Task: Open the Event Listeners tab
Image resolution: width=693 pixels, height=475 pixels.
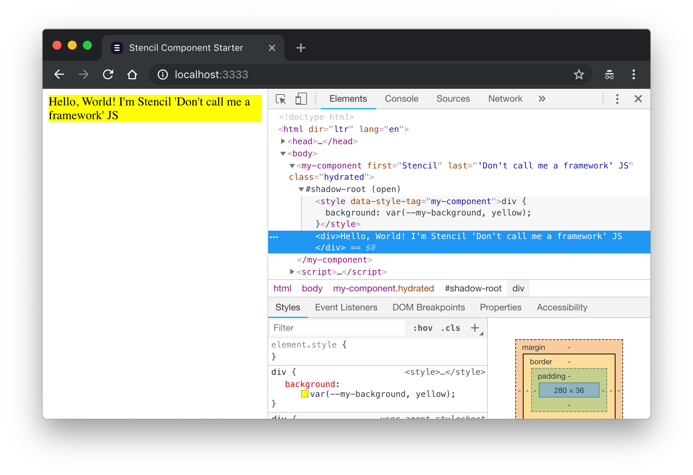Action: click(346, 307)
